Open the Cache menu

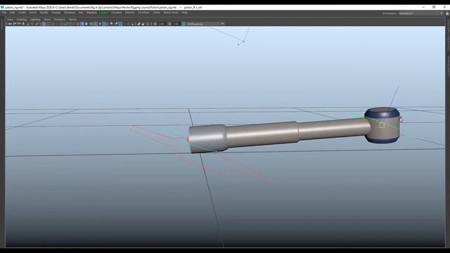point(157,13)
